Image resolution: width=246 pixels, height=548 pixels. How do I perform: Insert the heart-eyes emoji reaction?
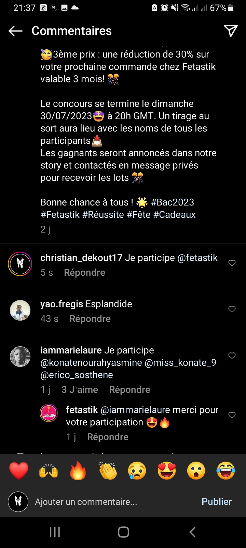[x=167, y=470]
